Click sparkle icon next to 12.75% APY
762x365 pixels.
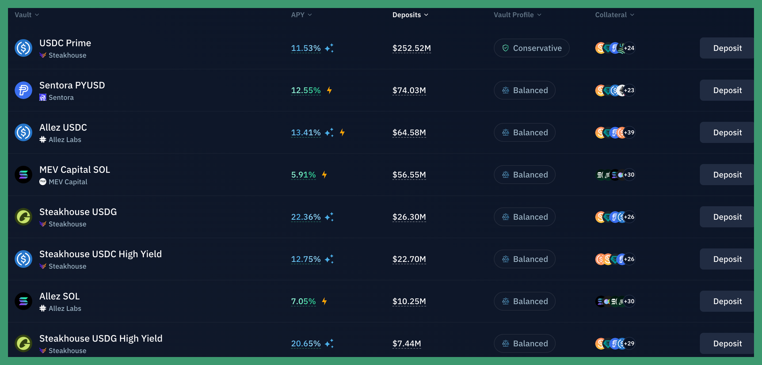(329, 259)
